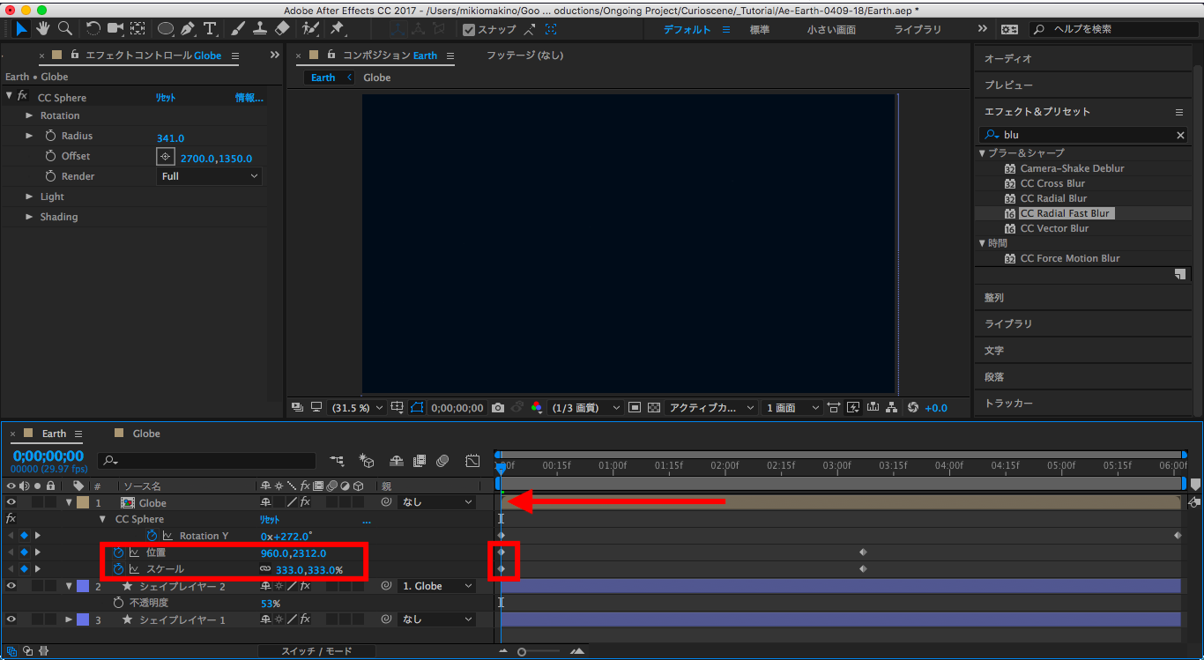The height and width of the screenshot is (660, 1204).
Task: Select the Pen tool
Action: [x=188, y=28]
